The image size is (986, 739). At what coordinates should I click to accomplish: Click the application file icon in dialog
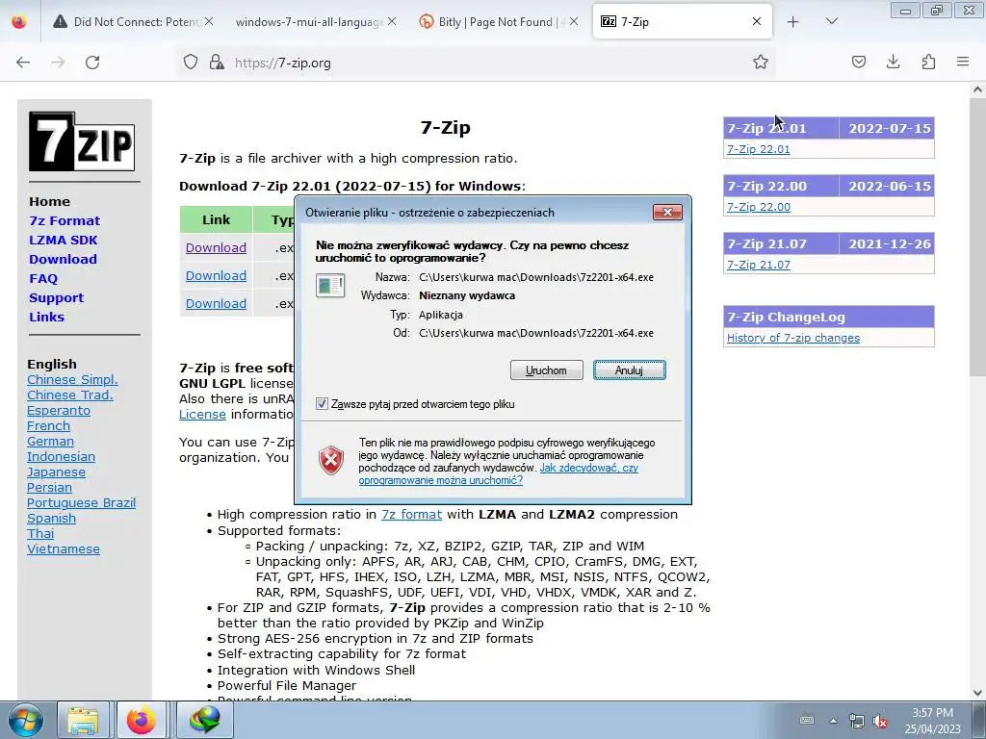point(330,286)
